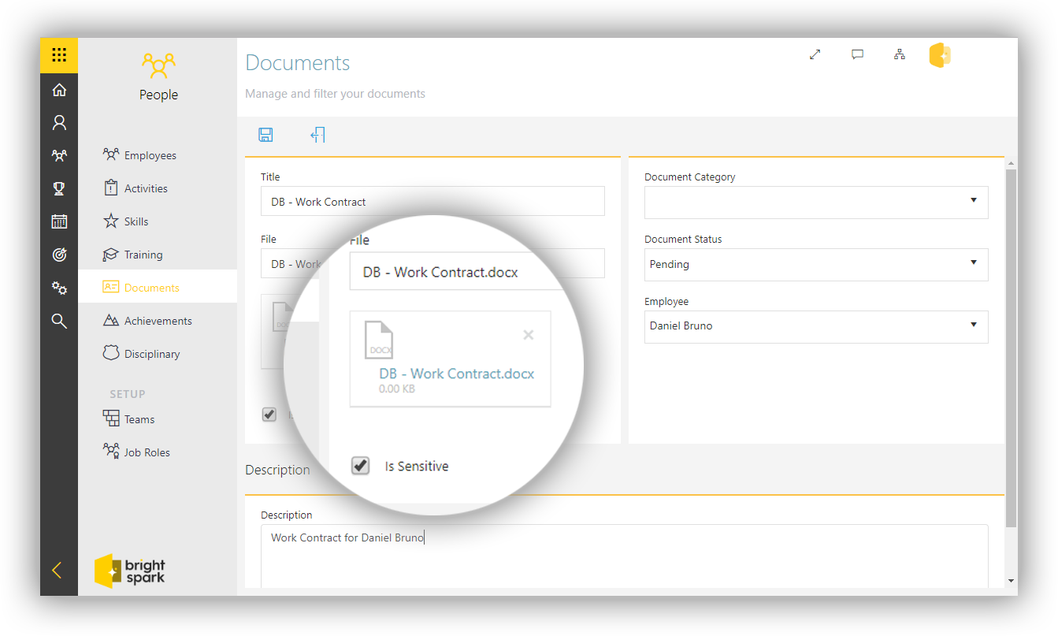Remove the uploaded file with the X
This screenshot has height=636, width=1058.
529,335
